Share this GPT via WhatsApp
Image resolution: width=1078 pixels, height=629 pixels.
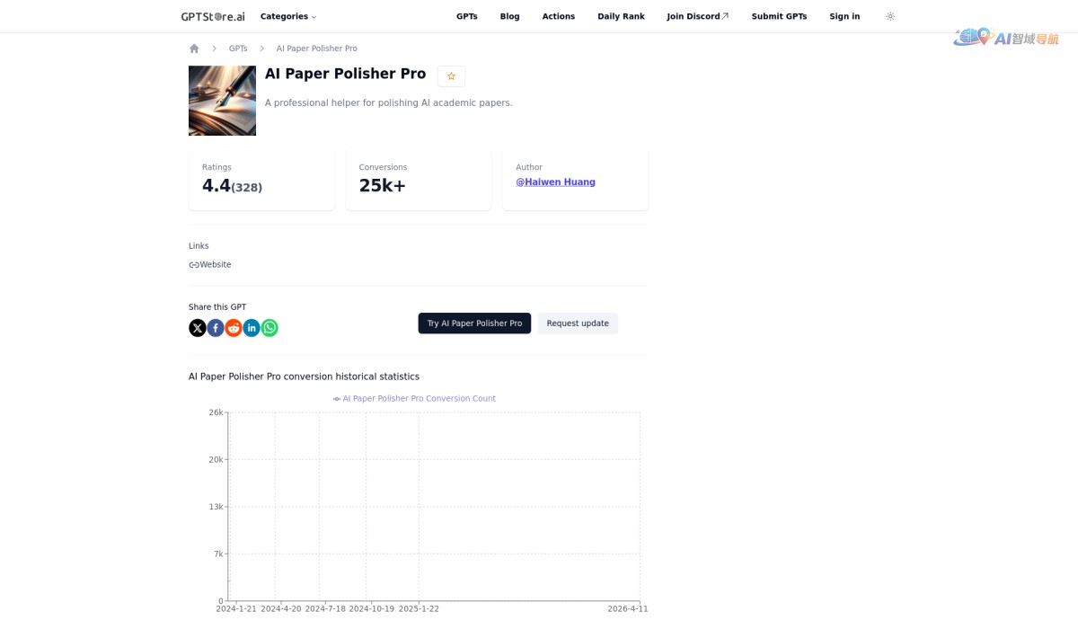pyautogui.click(x=269, y=327)
